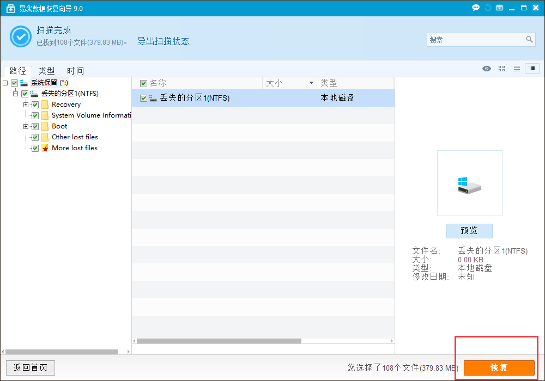Viewport: 545px width, 381px height.
Task: Click the disk thumbnail in preview pane
Action: [x=469, y=183]
